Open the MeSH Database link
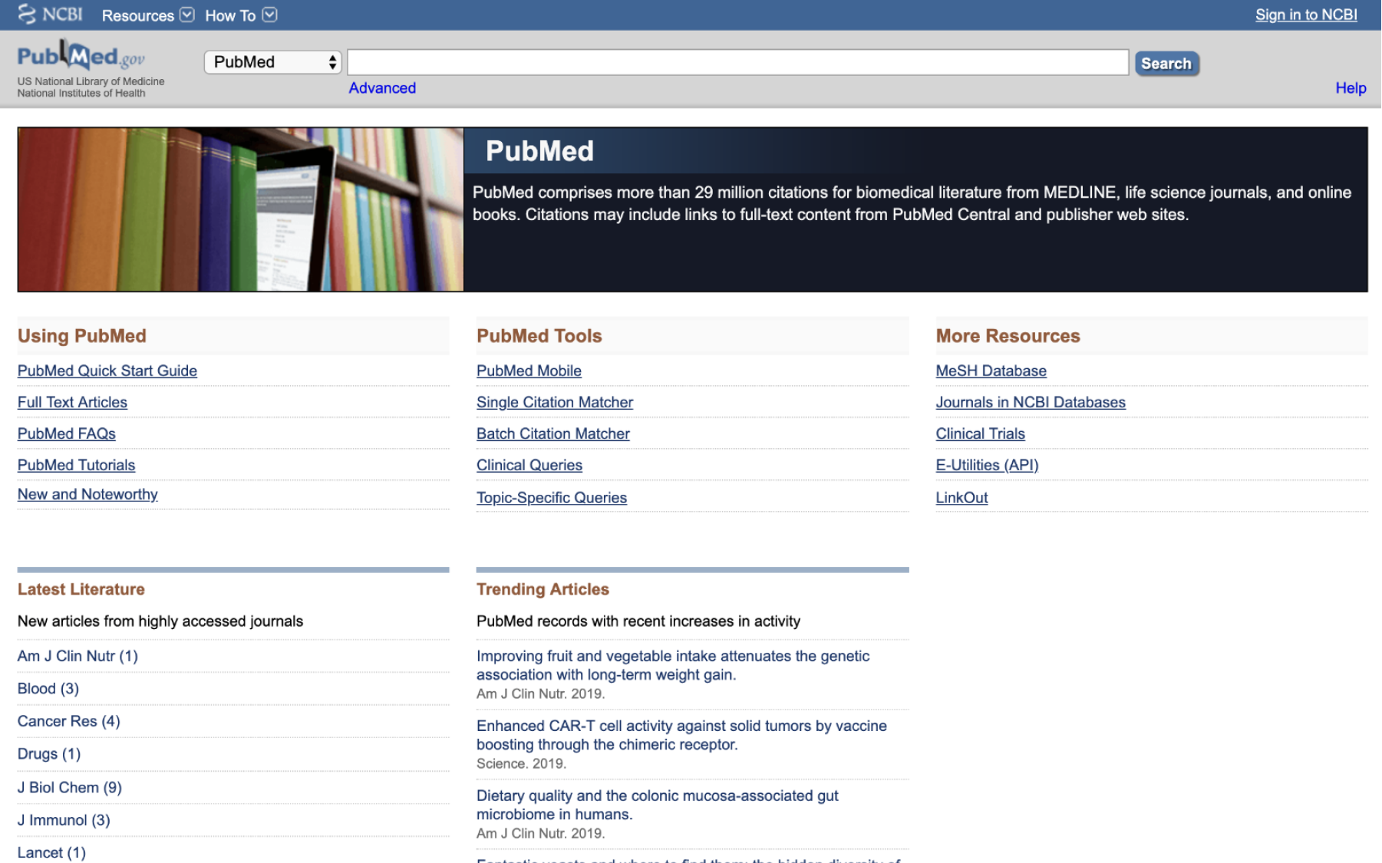 [991, 371]
